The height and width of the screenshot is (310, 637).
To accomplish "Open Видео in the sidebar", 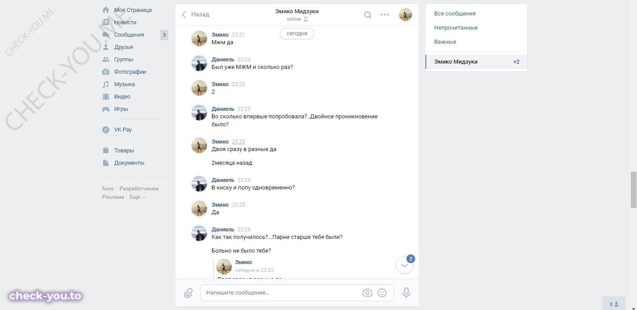I will (x=122, y=96).
